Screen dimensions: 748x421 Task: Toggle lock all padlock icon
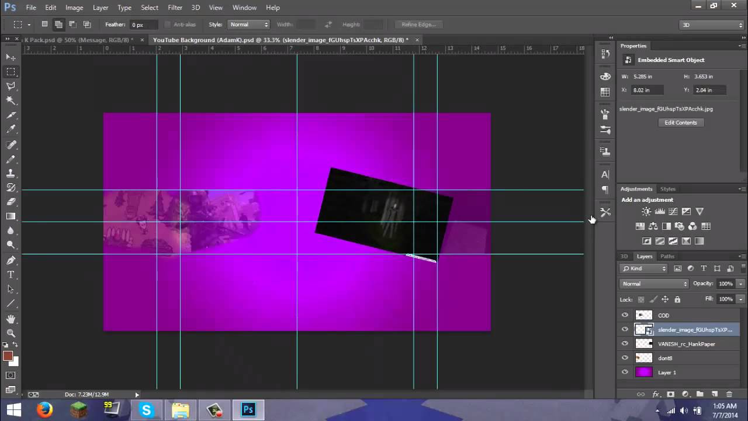[x=677, y=299]
